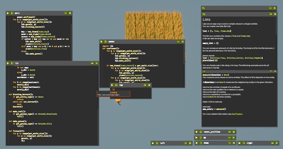Viewport: 283px width, 149px height.
Task: Go back in the Lists documentation window
Action: point(204,14)
